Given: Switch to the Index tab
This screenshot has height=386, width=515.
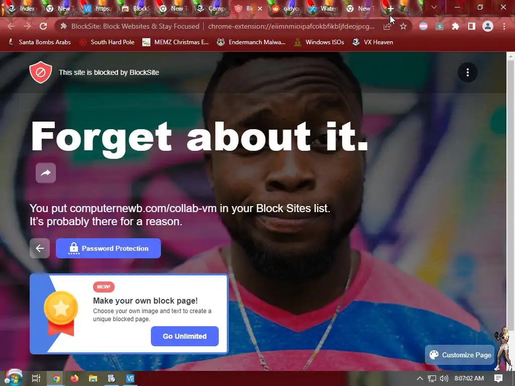Looking at the screenshot, I should point(22,9).
